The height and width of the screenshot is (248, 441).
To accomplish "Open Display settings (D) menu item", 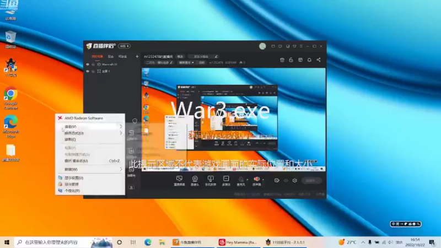I will pos(90,177).
